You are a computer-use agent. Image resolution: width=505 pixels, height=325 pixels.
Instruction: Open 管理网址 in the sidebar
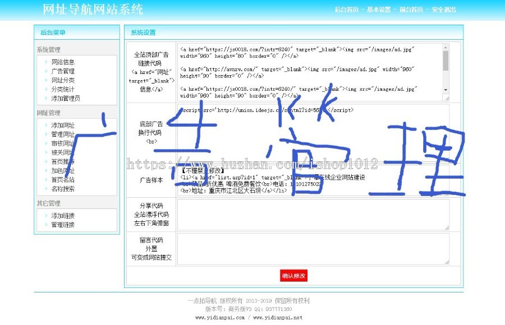(x=63, y=134)
